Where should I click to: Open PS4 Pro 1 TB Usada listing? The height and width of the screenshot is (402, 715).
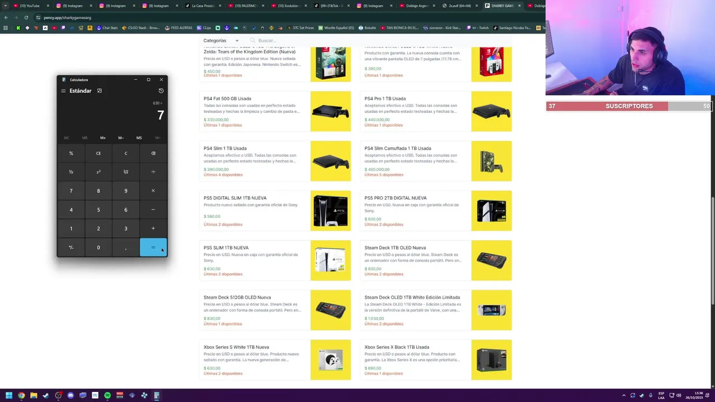tap(436, 112)
